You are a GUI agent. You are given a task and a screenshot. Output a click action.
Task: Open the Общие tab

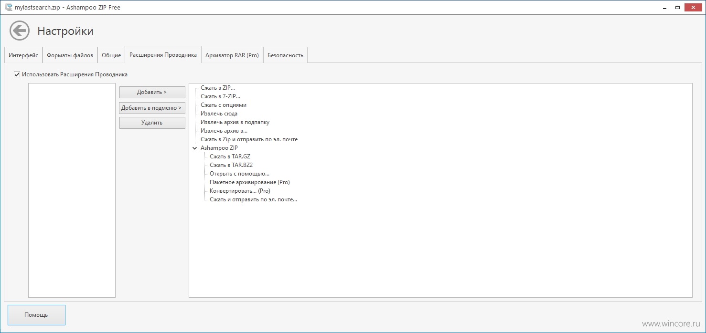(x=111, y=55)
